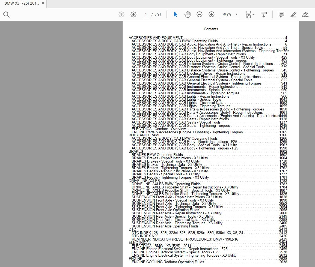Image resolution: width=315 pixels, height=267 pixels.
Task: Click BRAKES BMW Operating Fluids entry
Action: click(x=157, y=155)
